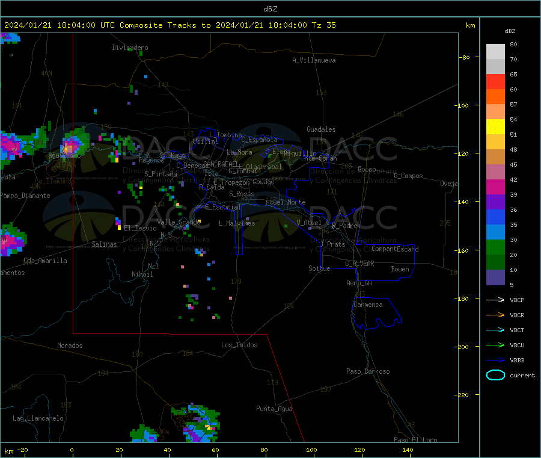Viewport: 541px width, 458px height.
Task: Click the S_Pintada location label
Action: (160, 174)
